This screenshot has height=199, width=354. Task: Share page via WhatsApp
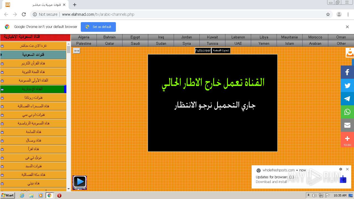(x=347, y=112)
